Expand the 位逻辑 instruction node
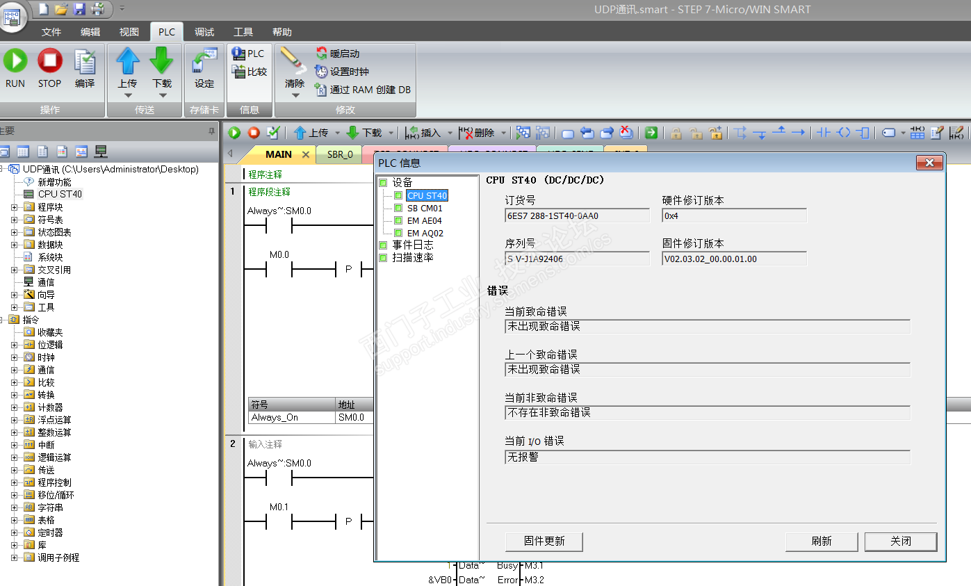 (15, 345)
